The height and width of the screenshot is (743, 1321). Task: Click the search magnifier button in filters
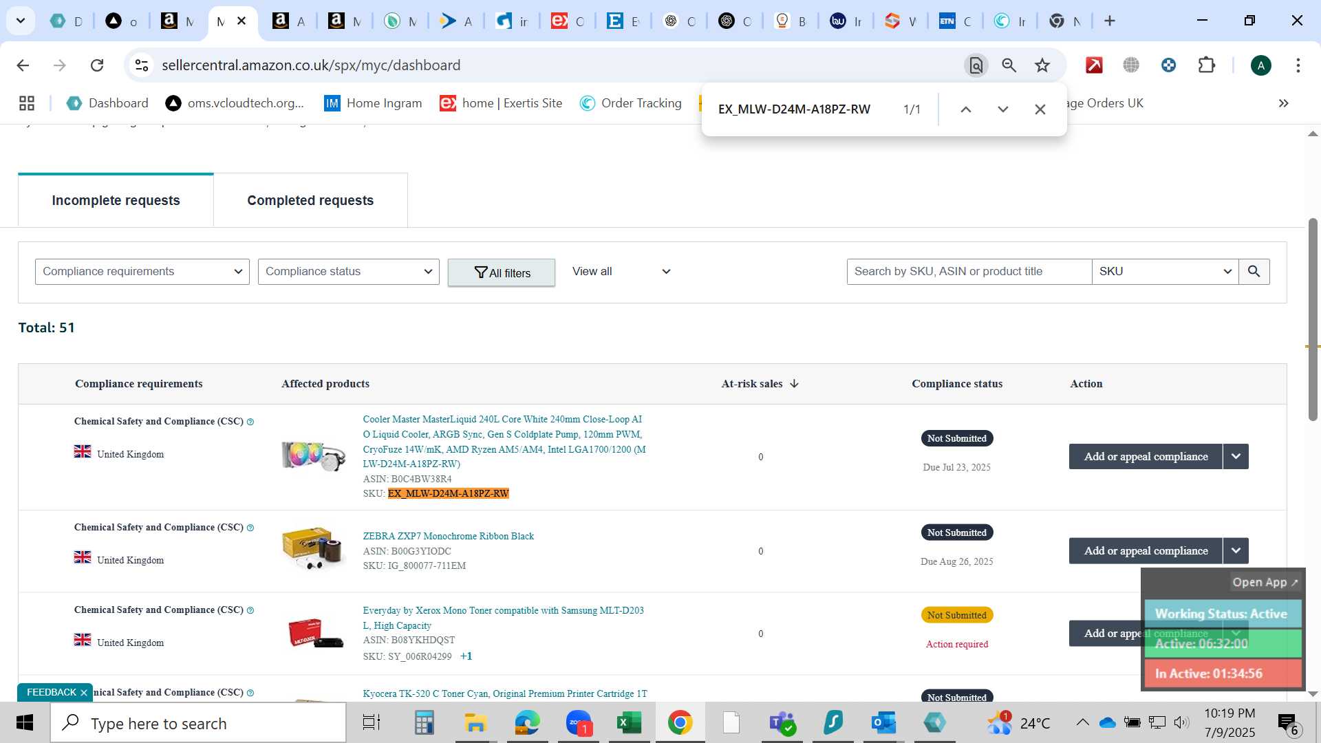point(1254,272)
